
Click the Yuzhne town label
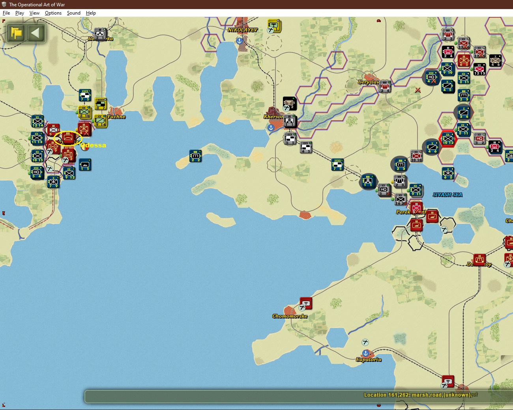116,117
